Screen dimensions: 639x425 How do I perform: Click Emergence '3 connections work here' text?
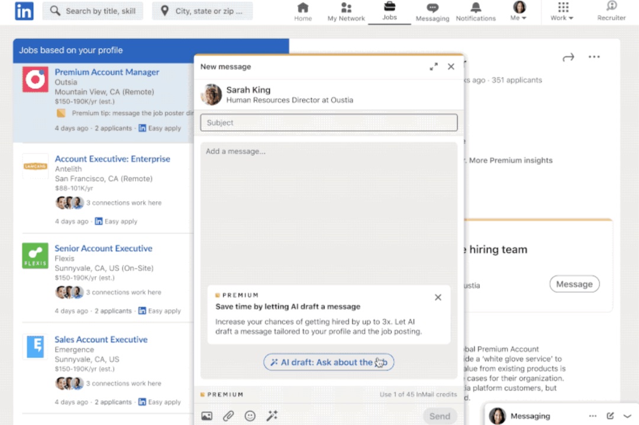pos(124,384)
